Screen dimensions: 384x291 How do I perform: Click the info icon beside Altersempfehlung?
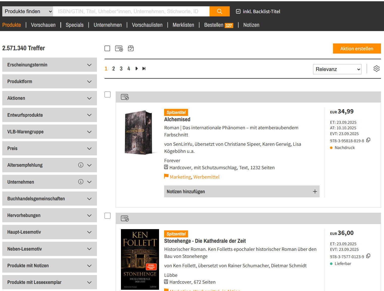click(x=81, y=165)
